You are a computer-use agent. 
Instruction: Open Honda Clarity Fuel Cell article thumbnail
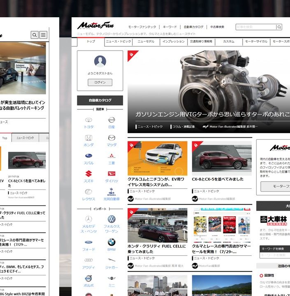158,225
